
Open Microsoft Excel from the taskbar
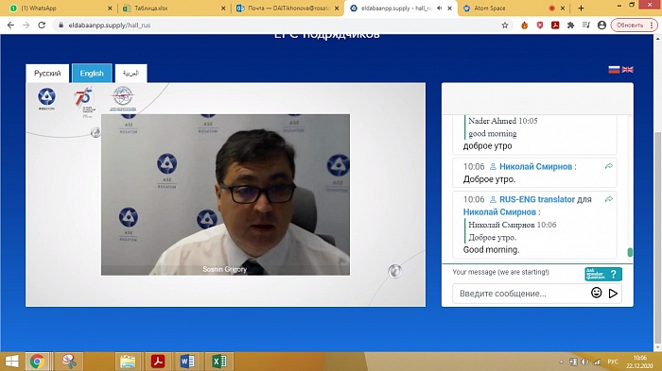pos(218,362)
